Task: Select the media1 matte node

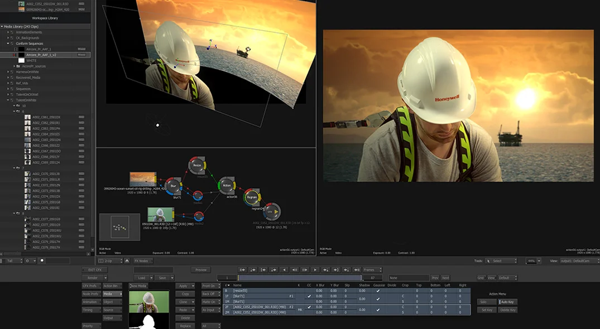Action: click(198, 196)
